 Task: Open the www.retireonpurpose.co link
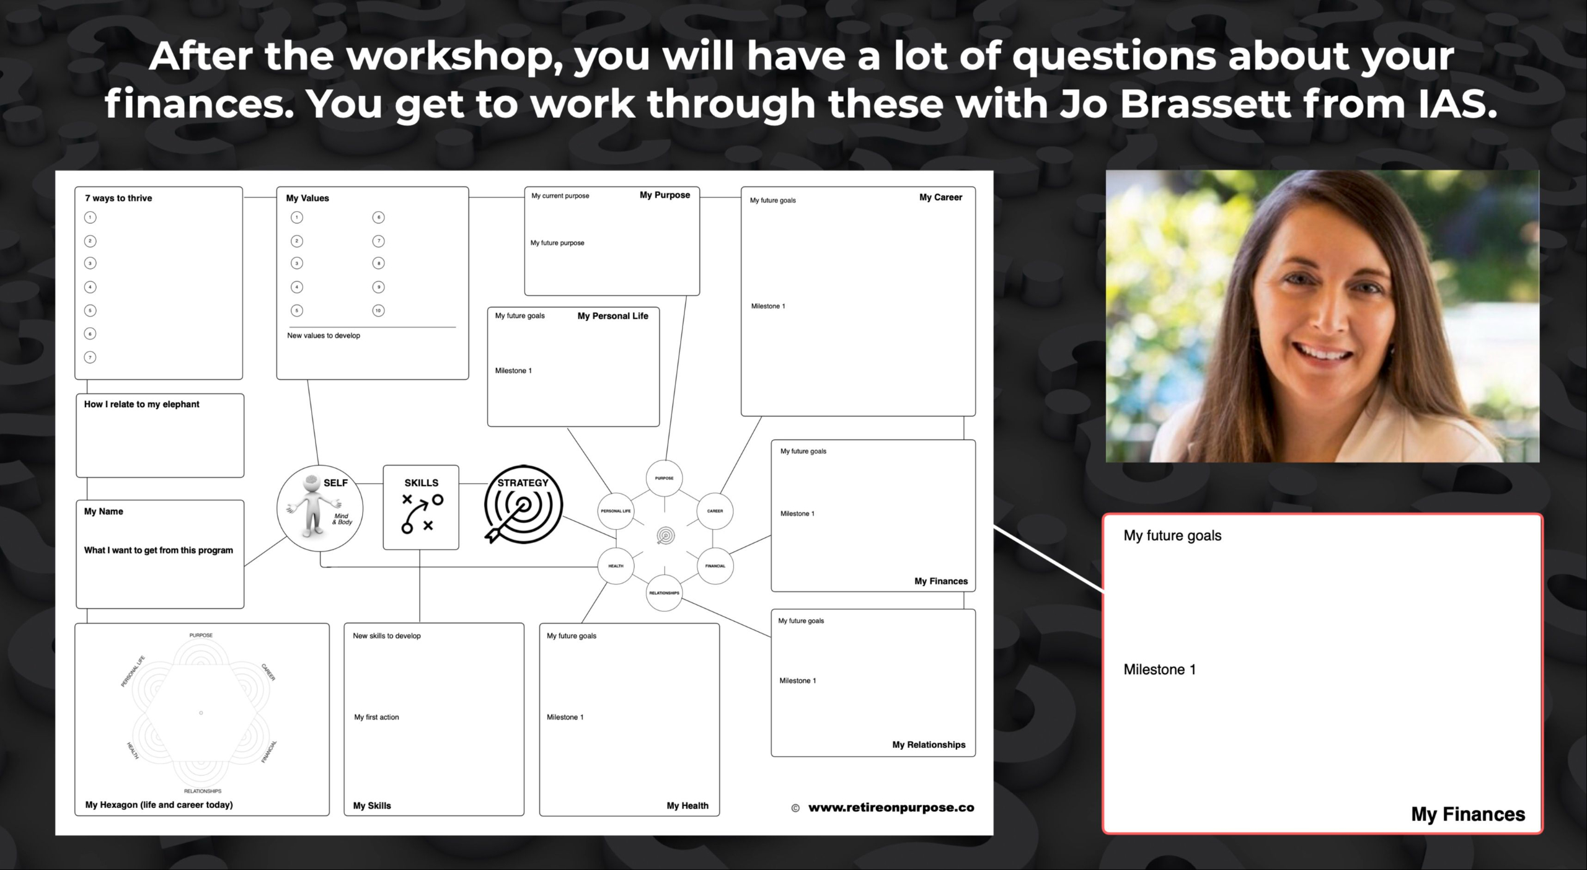pos(891,807)
